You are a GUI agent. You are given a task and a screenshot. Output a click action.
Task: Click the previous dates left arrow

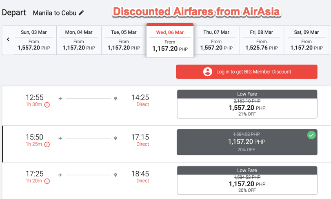(8, 40)
